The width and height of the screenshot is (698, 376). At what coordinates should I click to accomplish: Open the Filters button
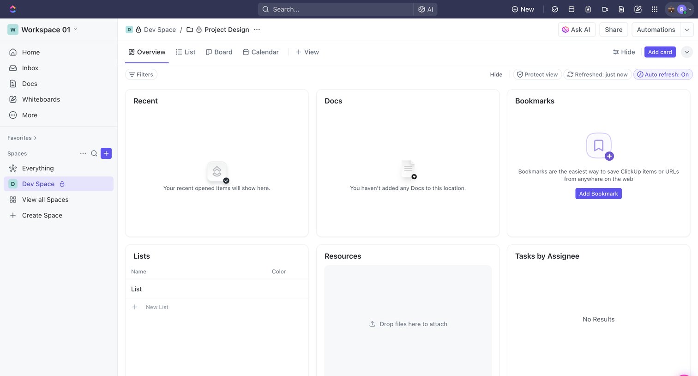(141, 74)
